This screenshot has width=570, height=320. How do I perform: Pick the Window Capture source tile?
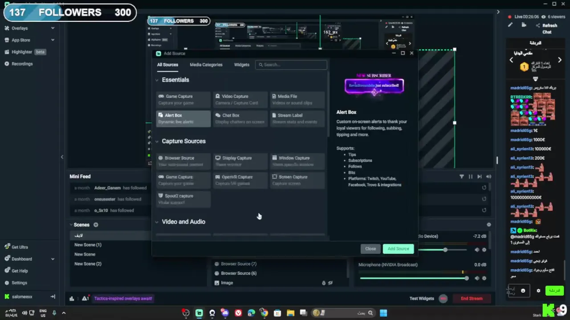click(297, 161)
